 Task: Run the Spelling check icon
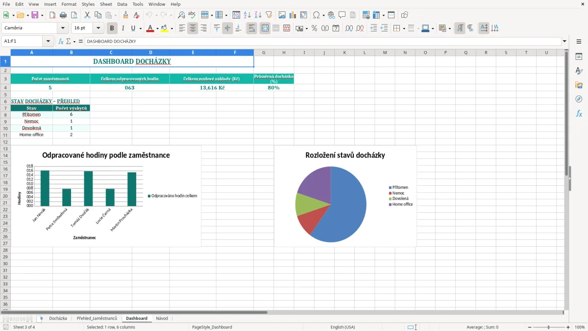(x=192, y=15)
